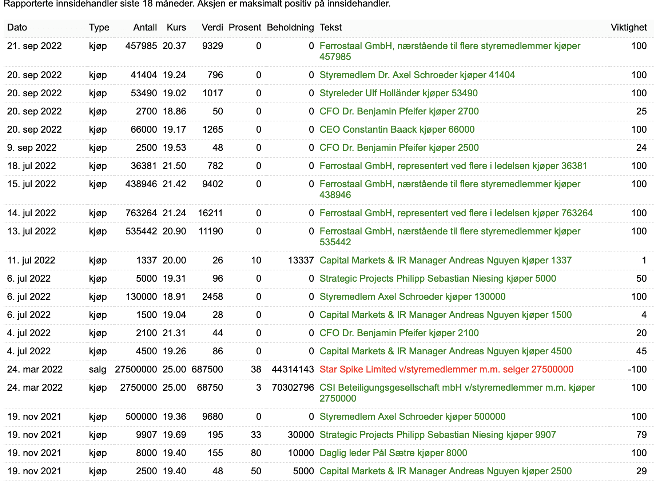Click the Kurs column header

[x=176, y=28]
